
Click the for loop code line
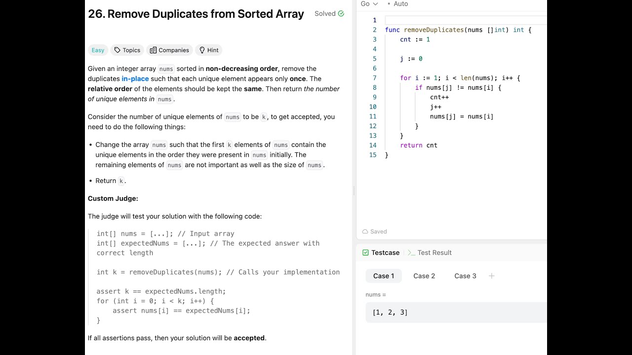pyautogui.click(x=460, y=78)
